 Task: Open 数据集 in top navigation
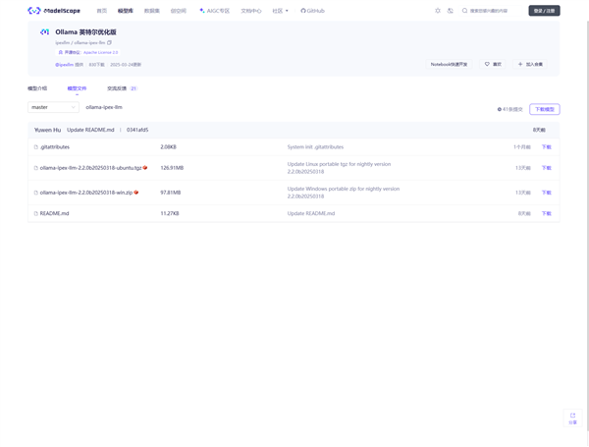coord(151,11)
